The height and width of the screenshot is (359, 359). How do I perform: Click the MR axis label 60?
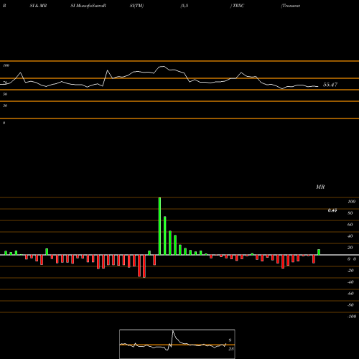click(350, 225)
